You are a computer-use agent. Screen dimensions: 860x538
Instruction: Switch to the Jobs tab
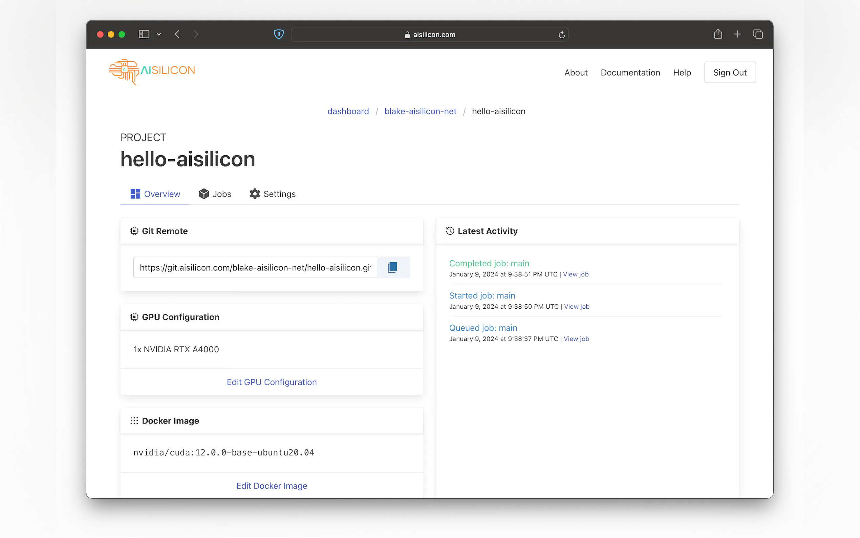click(x=215, y=194)
